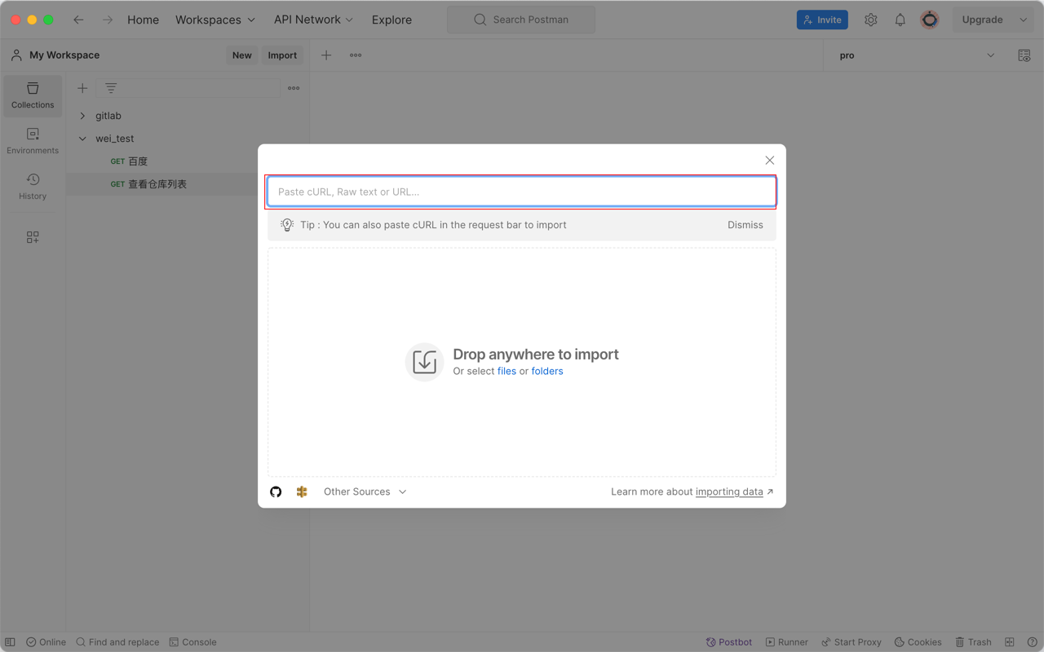This screenshot has height=652, width=1044.
Task: Open the notifications bell
Action: pyautogui.click(x=900, y=20)
